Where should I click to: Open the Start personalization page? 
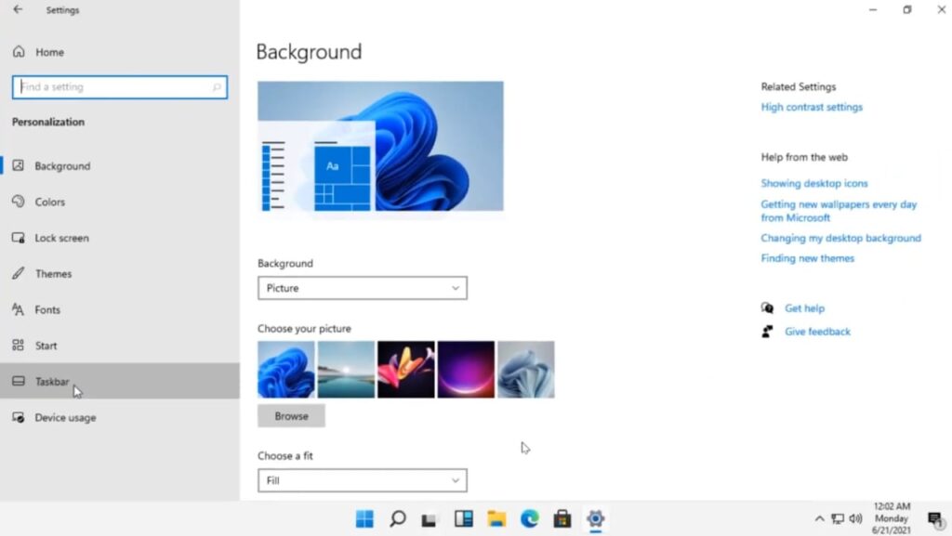point(120,345)
